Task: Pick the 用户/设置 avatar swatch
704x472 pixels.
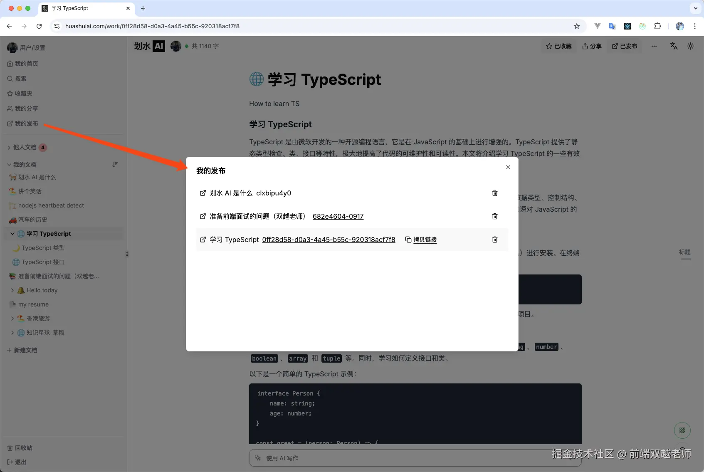Action: pyautogui.click(x=12, y=47)
